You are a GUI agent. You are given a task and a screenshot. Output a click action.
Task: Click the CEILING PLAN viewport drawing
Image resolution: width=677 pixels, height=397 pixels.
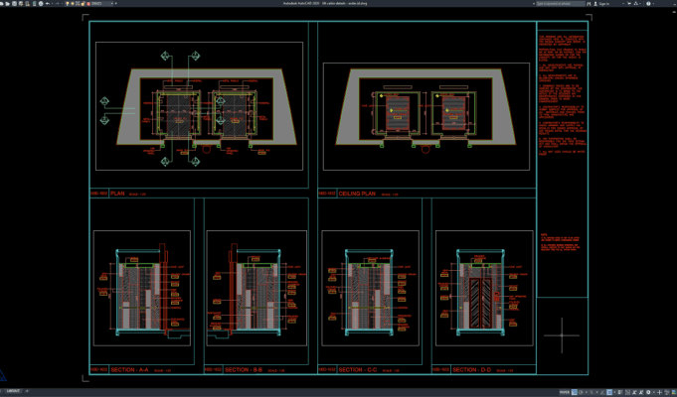426,116
